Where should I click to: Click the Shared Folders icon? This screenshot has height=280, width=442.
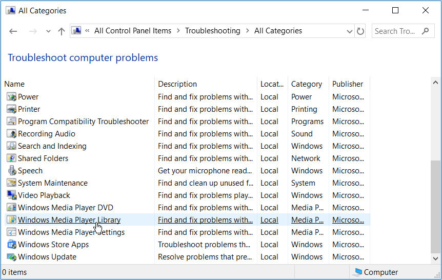11,158
